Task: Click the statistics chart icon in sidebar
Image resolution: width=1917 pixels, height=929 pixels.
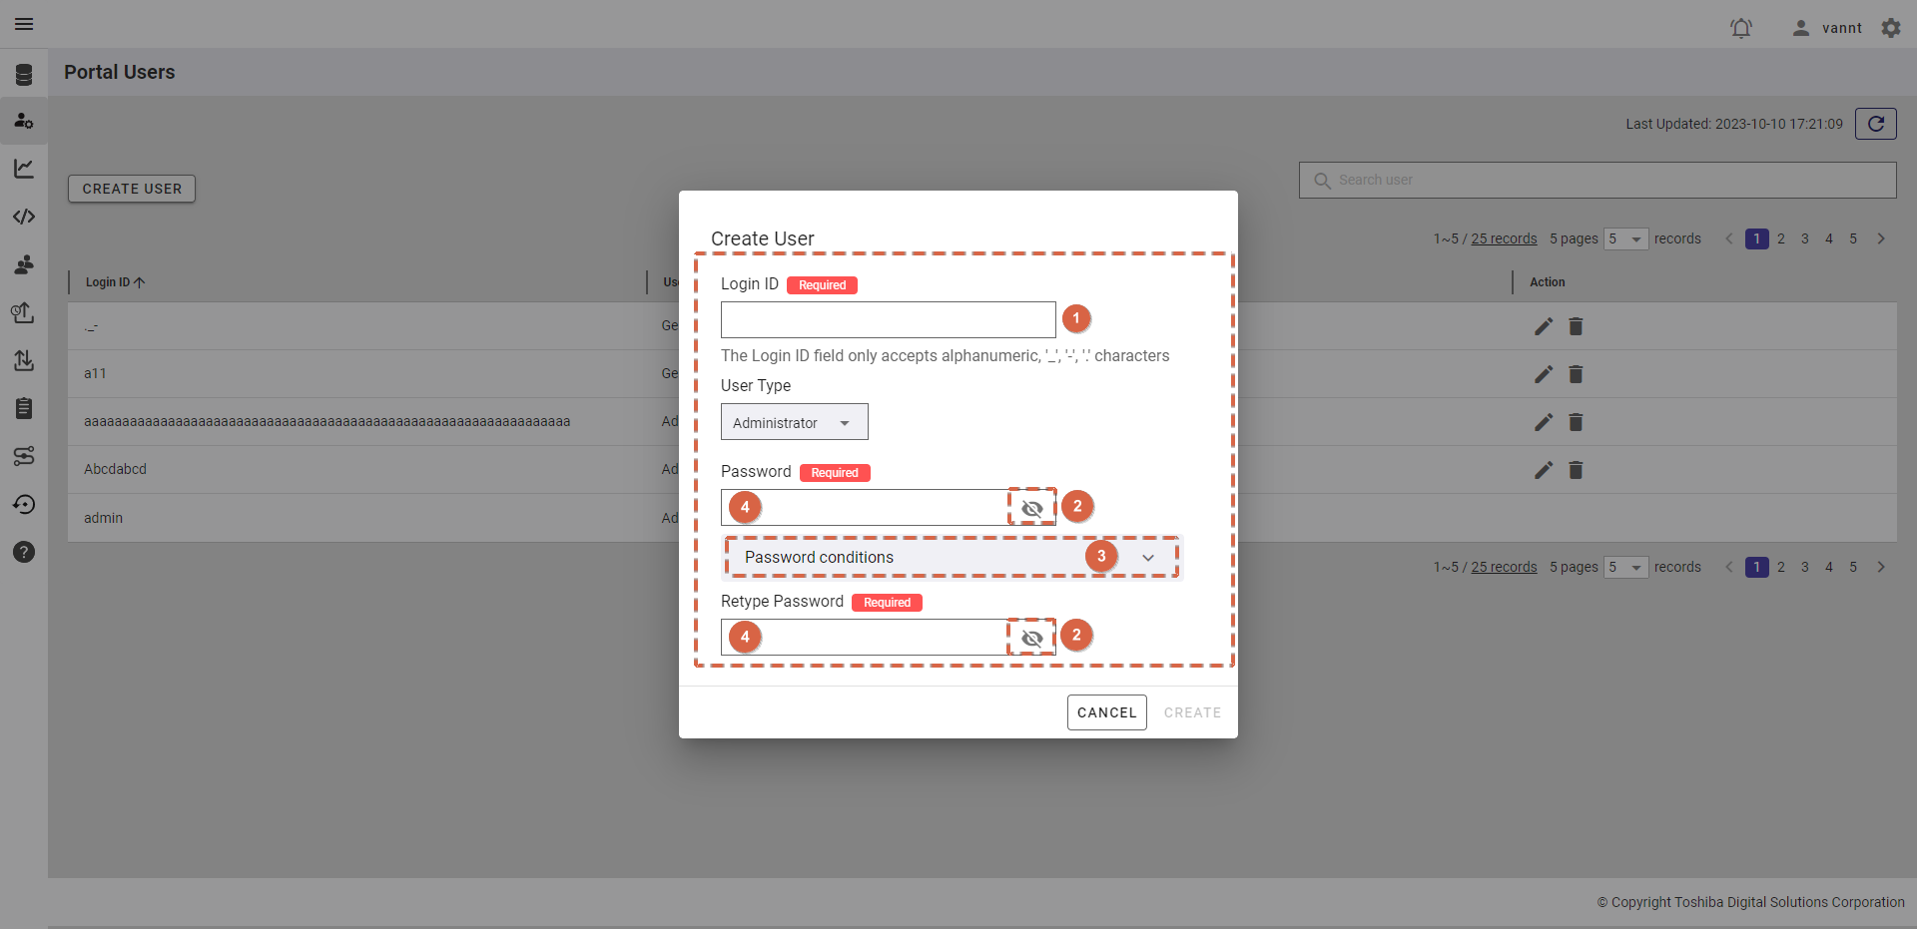Action: point(24,169)
